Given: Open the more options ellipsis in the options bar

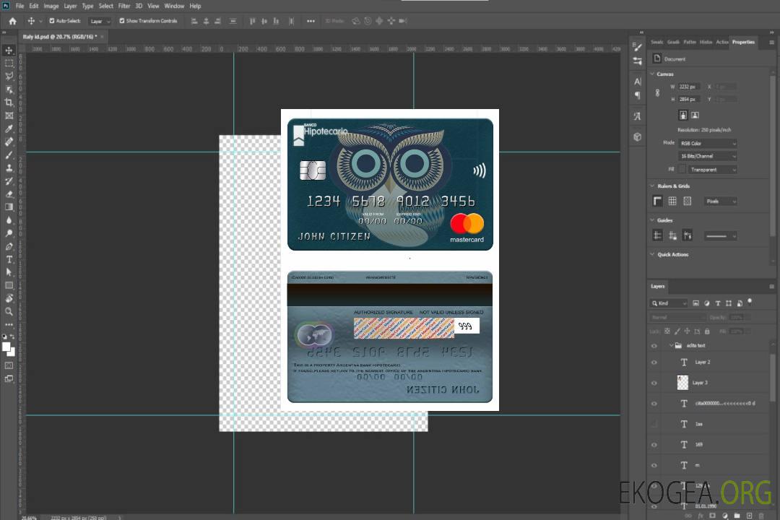Looking at the screenshot, I should 311,21.
